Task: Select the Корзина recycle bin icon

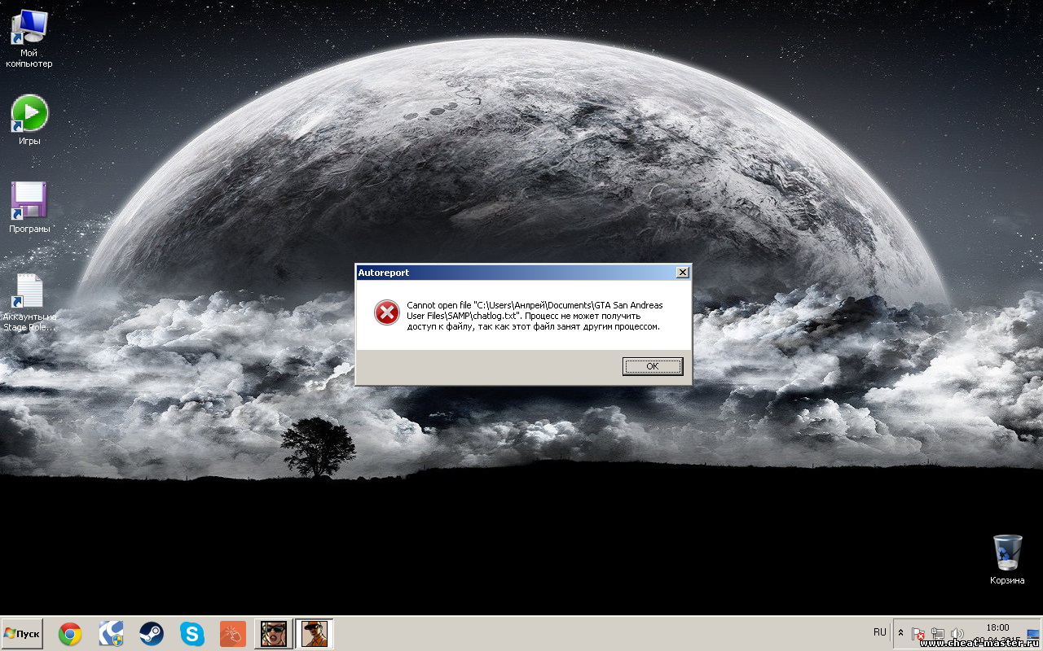Action: click(1008, 560)
